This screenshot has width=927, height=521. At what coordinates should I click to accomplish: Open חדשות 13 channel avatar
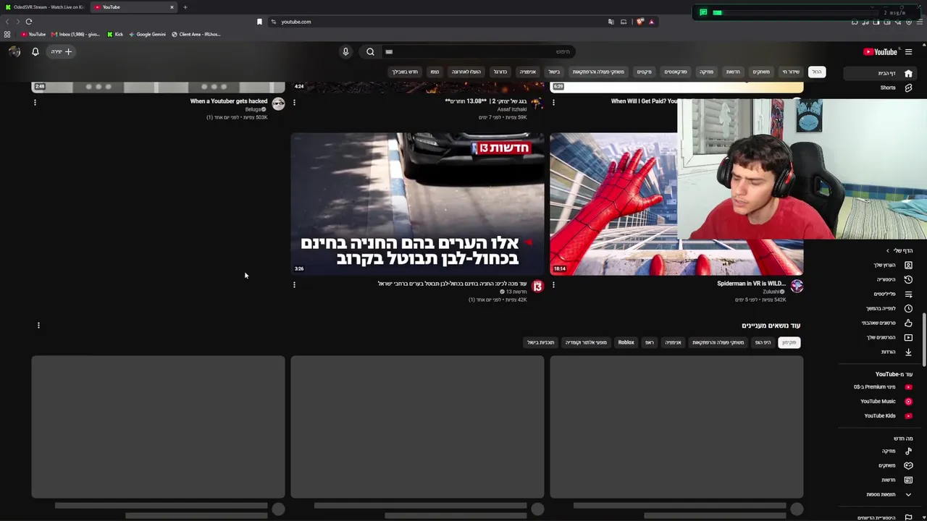(537, 287)
